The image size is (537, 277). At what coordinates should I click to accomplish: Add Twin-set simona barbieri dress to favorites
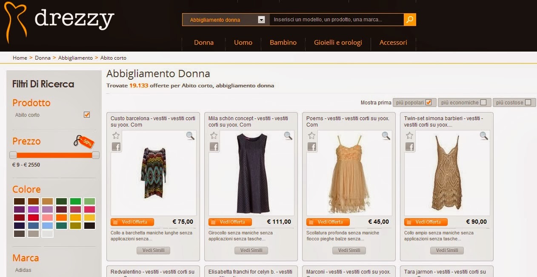point(410,136)
